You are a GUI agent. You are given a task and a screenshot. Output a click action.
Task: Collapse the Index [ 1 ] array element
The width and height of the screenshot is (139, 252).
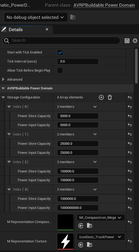click(x=9, y=134)
